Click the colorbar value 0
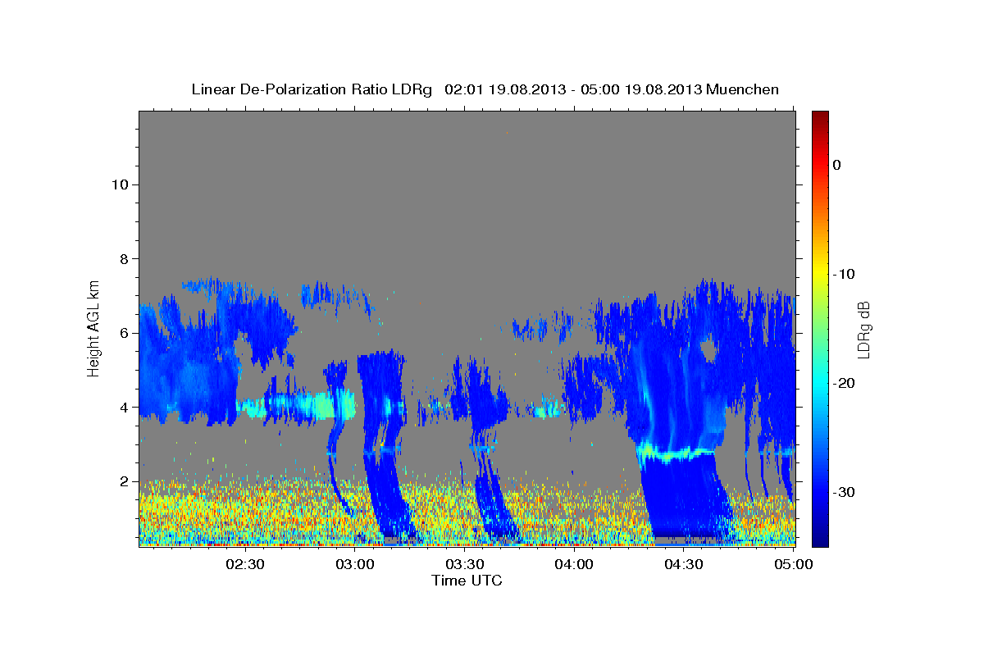Screen dimensions: 984x656 pyautogui.click(x=837, y=165)
